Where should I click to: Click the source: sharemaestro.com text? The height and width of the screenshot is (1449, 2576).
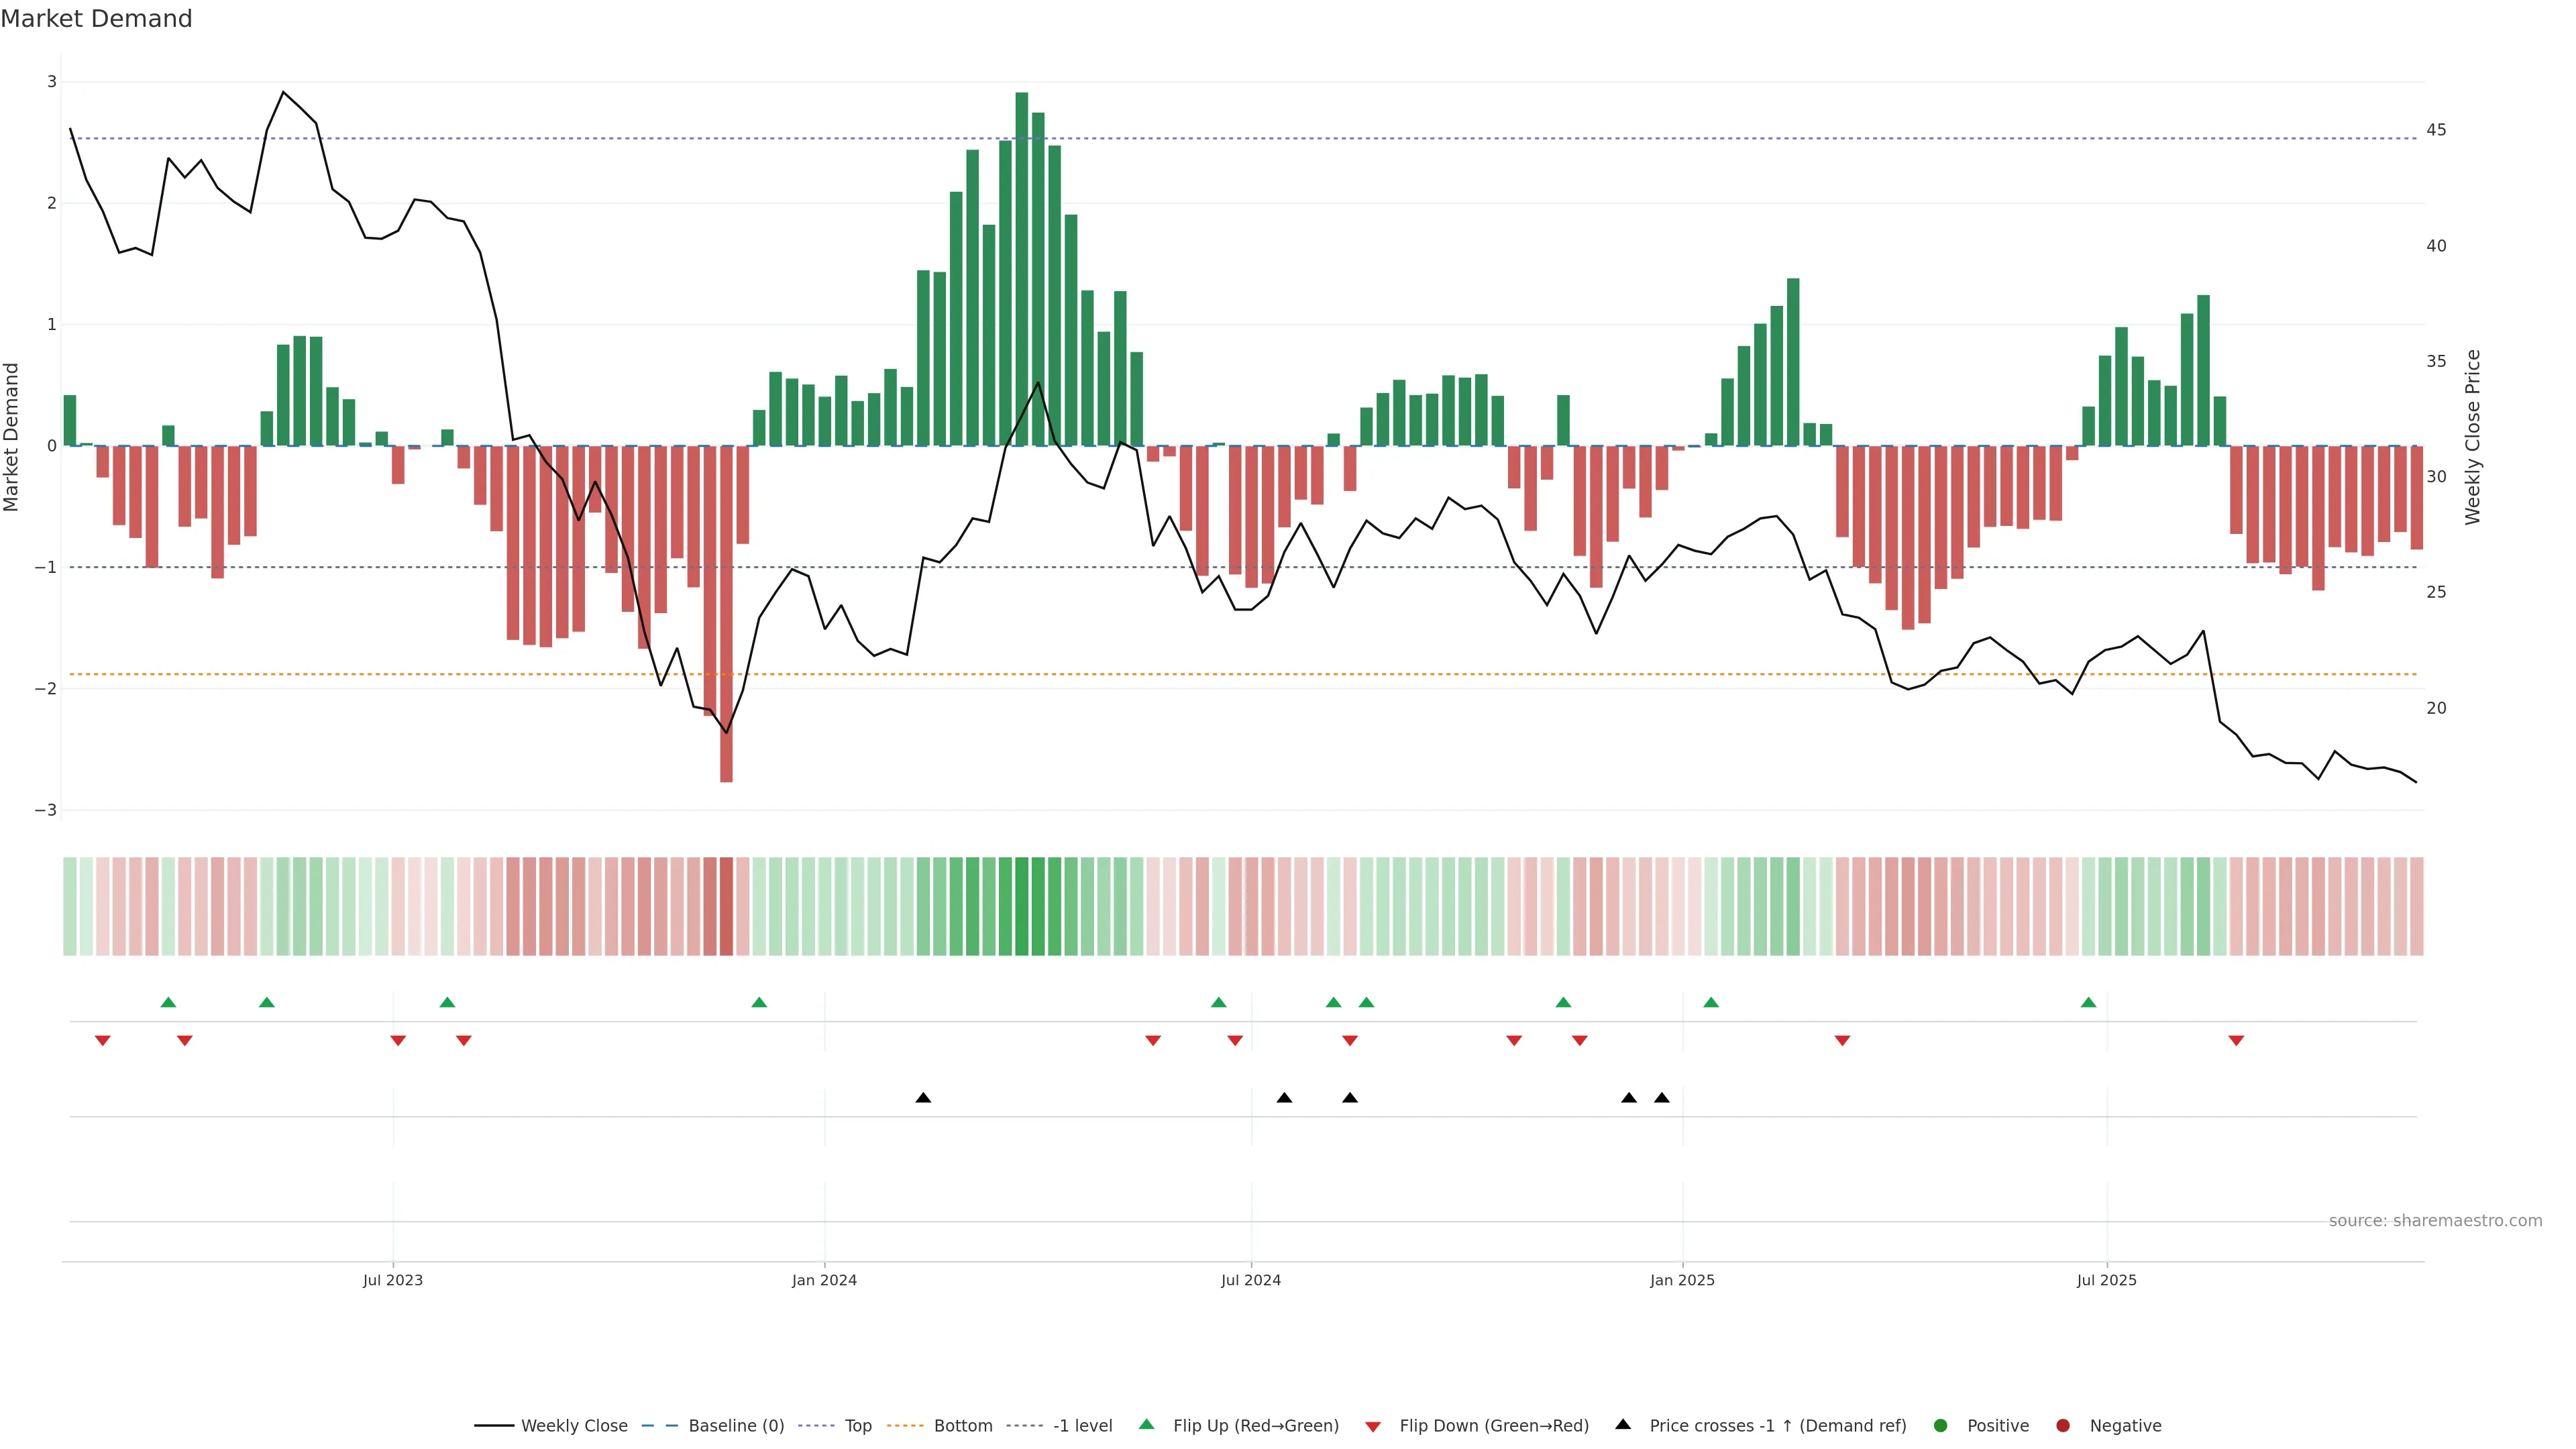(x=2435, y=1220)
